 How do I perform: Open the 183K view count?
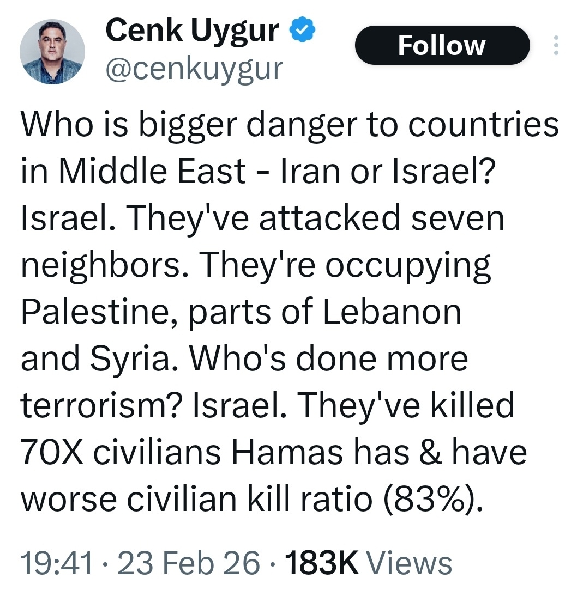click(321, 563)
